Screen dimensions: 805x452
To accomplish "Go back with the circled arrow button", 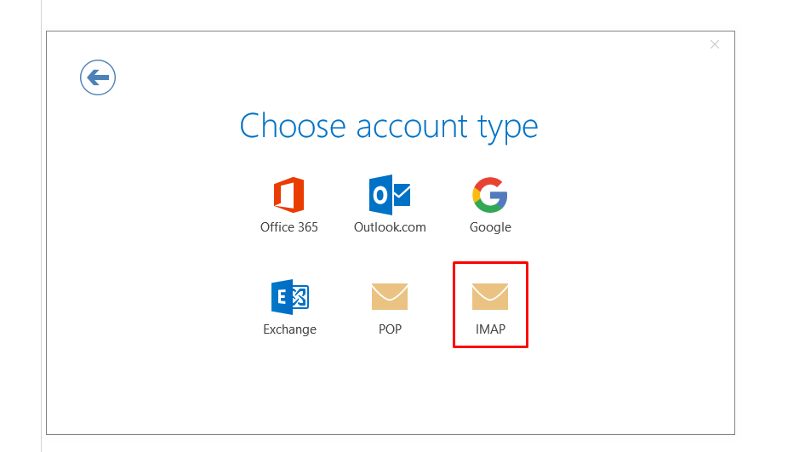I will tap(98, 77).
